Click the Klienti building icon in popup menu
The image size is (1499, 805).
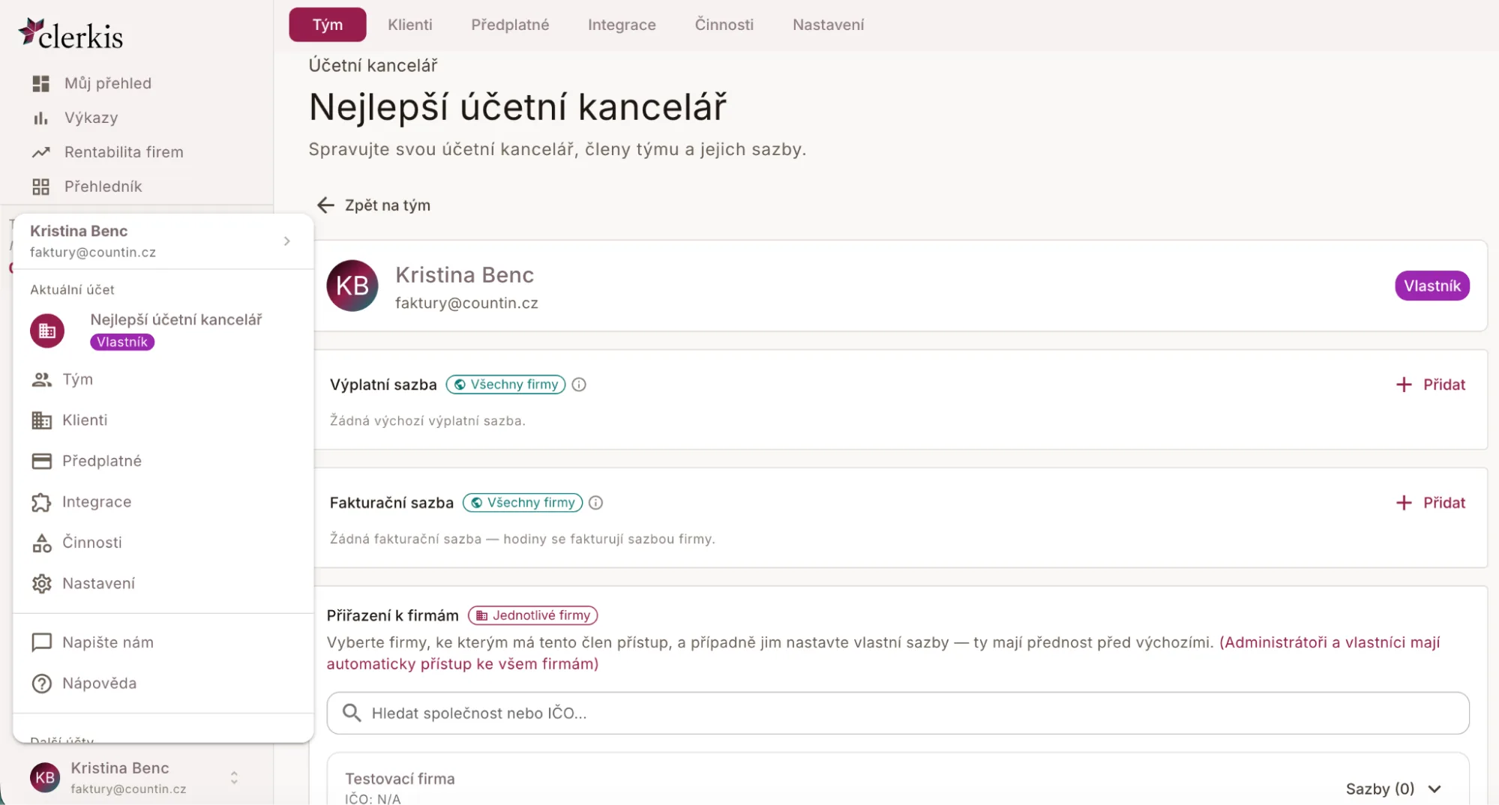tap(42, 420)
